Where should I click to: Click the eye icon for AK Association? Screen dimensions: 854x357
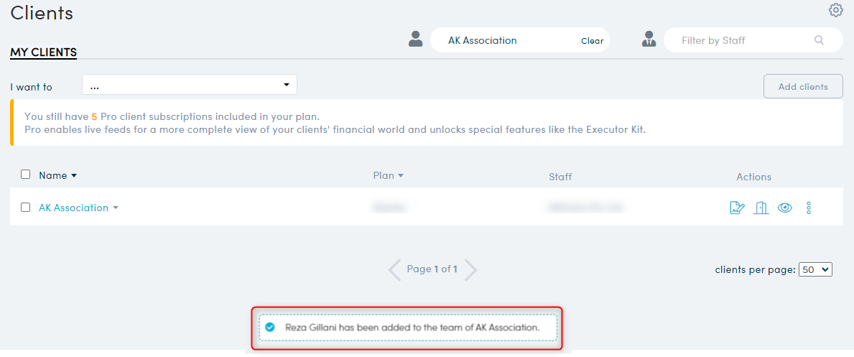pyautogui.click(x=785, y=208)
